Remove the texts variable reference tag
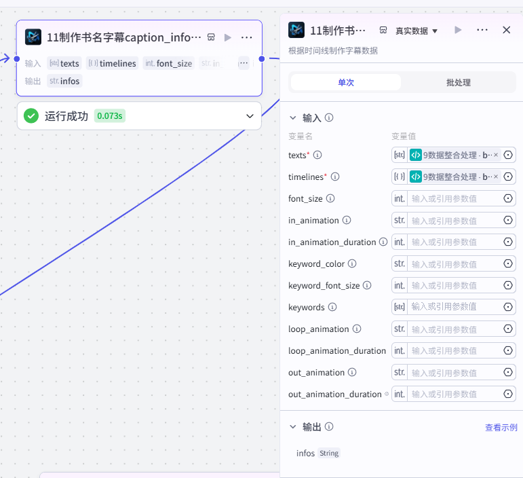 point(496,155)
